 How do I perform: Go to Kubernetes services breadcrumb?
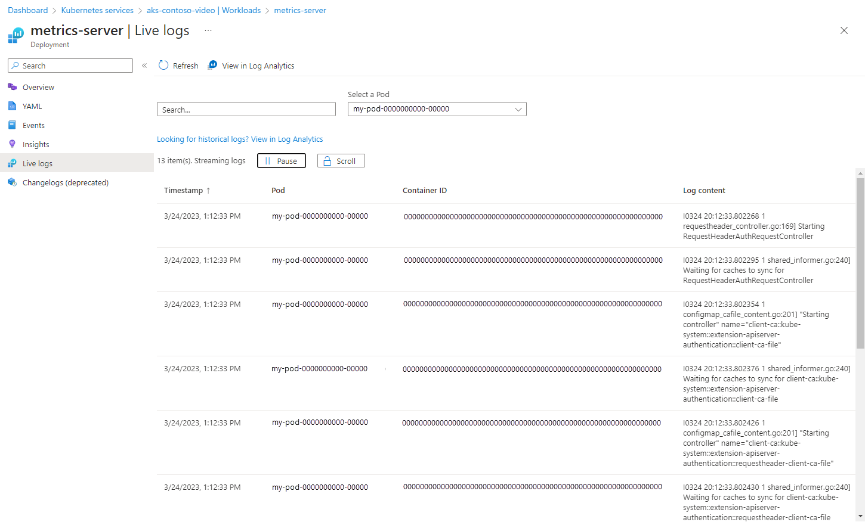97,10
